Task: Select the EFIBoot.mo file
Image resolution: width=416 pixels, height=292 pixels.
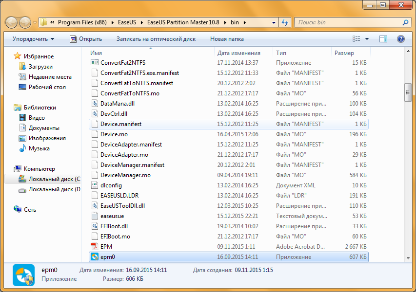Action: coord(229,237)
